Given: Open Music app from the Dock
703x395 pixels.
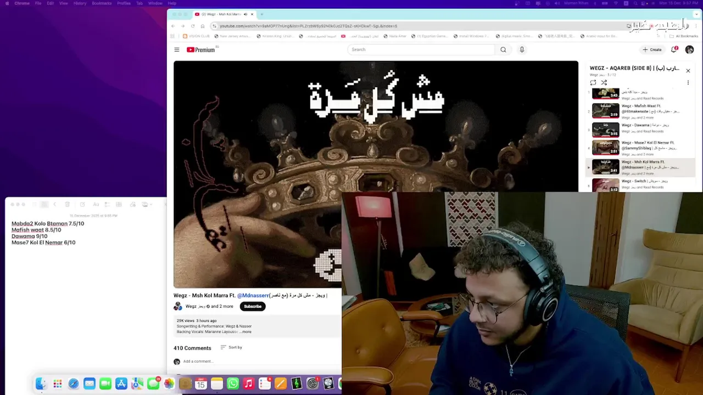Looking at the screenshot, I should click(248, 383).
